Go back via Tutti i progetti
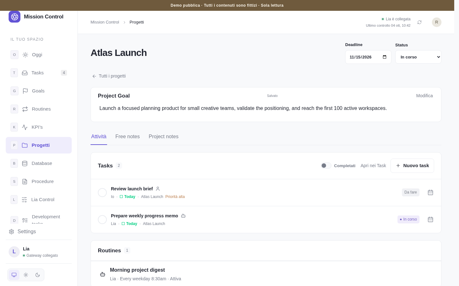Image resolution: width=459 pixels, height=286 pixels. point(109,76)
